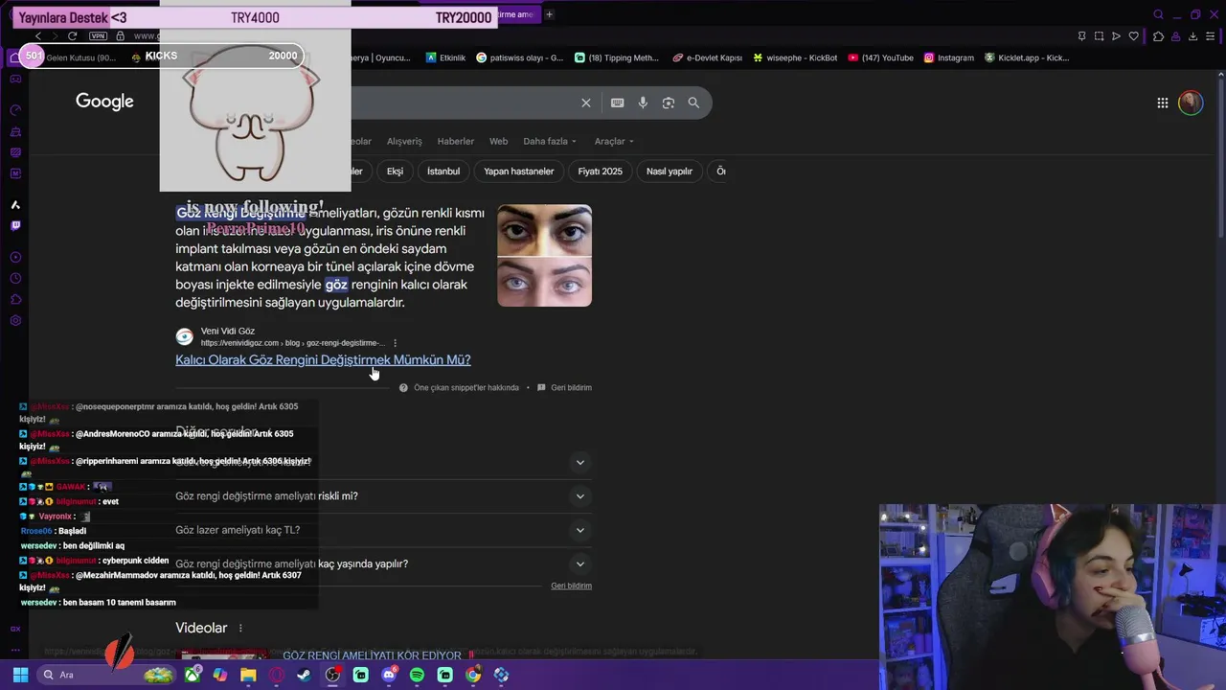Open the three-dot menu next to Videolar
This screenshot has width=1226, height=690.
click(240, 628)
